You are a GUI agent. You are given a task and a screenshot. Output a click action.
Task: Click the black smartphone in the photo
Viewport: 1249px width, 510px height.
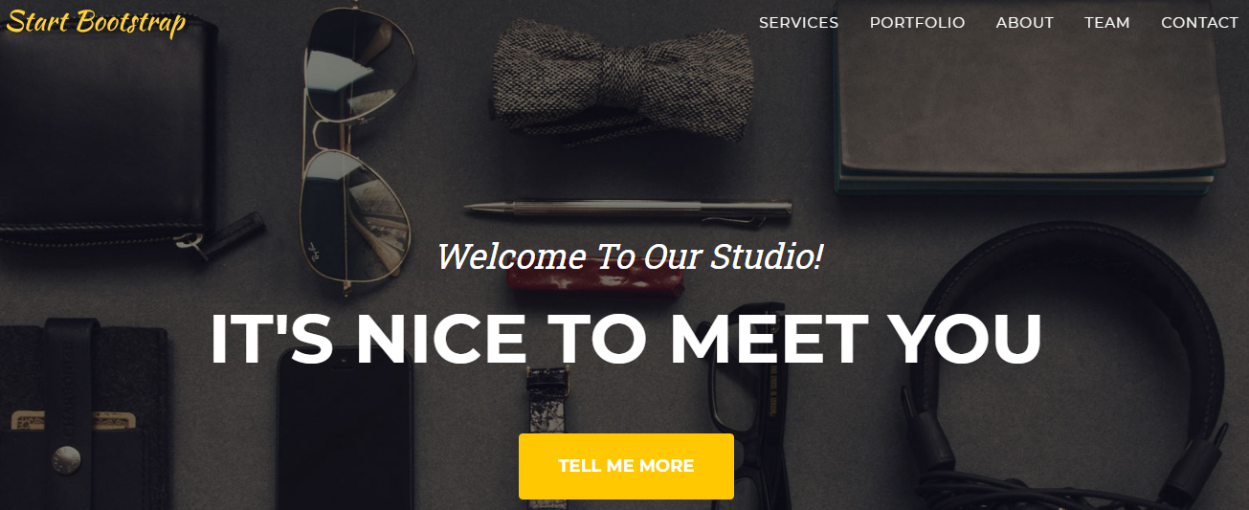point(346,431)
